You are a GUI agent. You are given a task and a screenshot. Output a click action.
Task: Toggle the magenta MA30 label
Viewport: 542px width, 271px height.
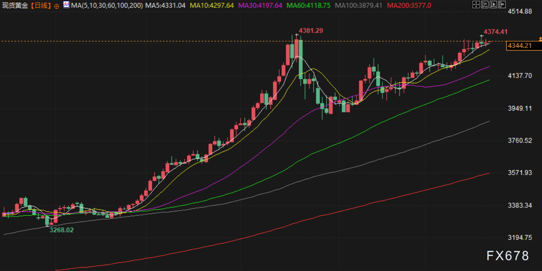click(x=260, y=6)
